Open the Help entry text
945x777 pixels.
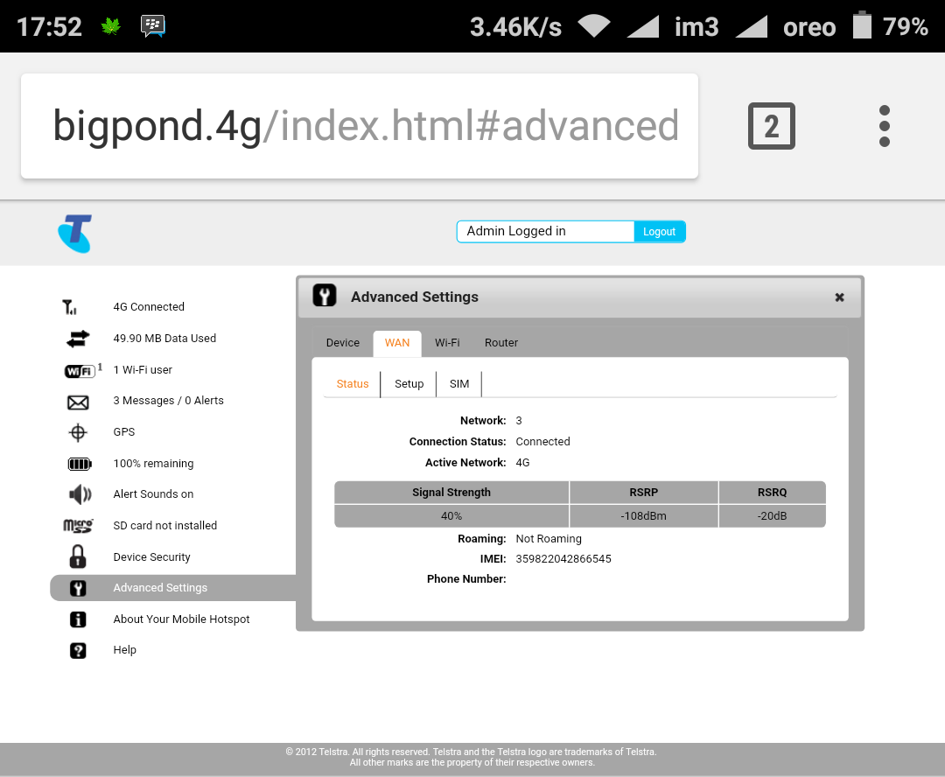(125, 650)
